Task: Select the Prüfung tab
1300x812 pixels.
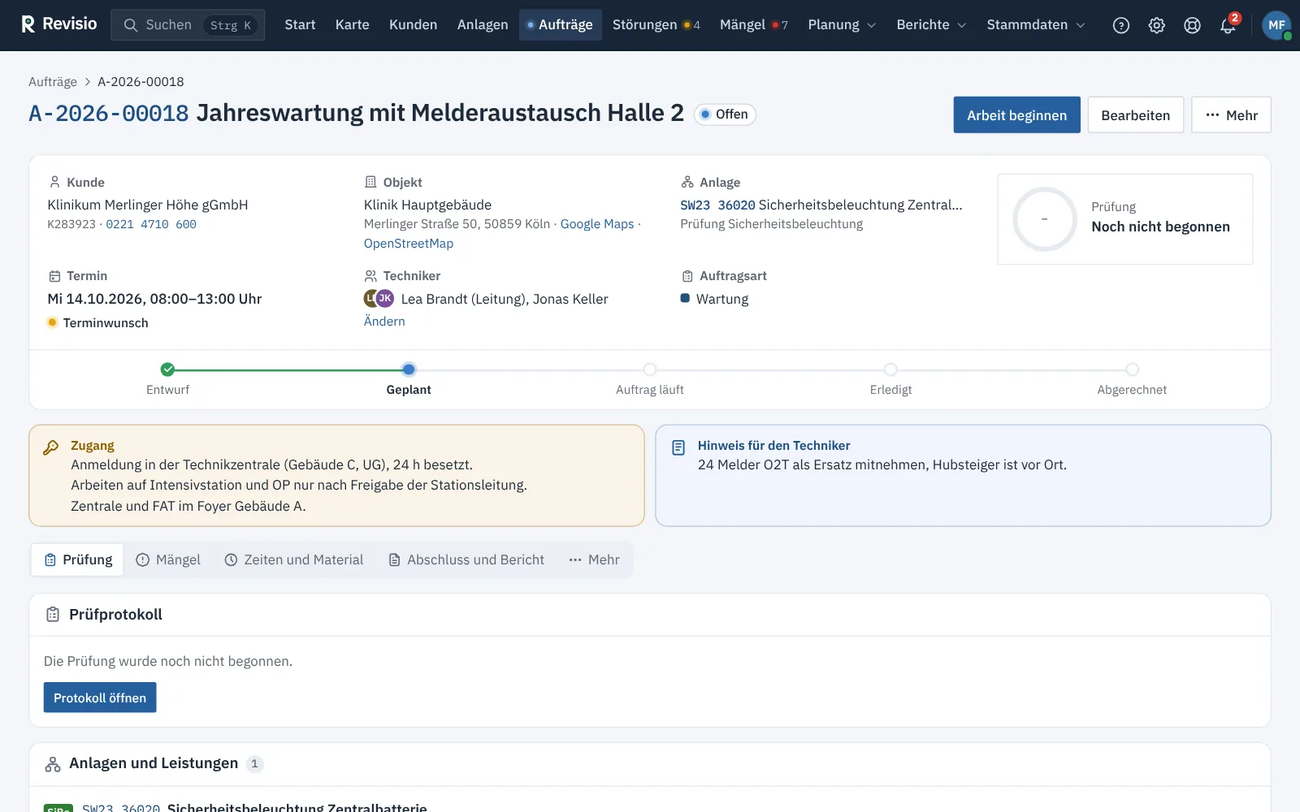Action: point(78,560)
